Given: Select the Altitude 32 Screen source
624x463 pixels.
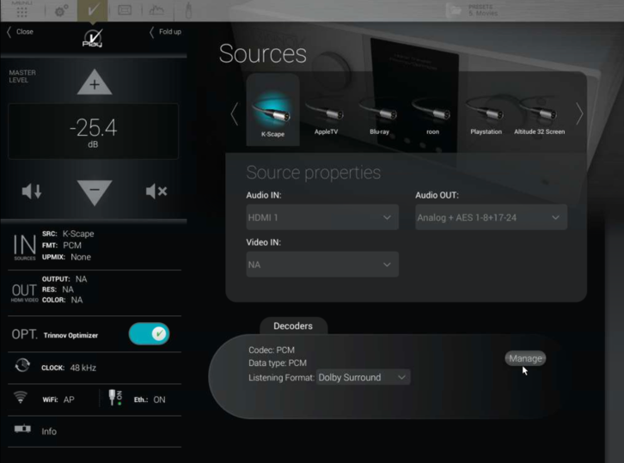Looking at the screenshot, I should click(x=539, y=115).
